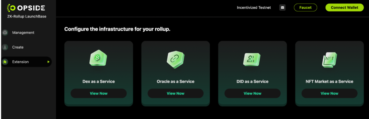Viewport: 369px width, 119px height.
Task: Open the mail envelope icon
Action: pyautogui.click(x=282, y=7)
